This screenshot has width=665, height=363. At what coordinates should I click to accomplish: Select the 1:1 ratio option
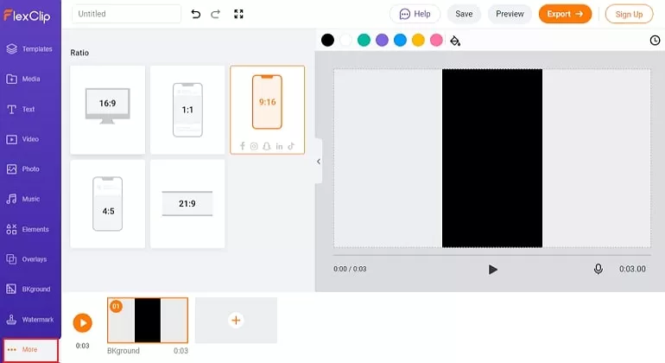point(187,110)
